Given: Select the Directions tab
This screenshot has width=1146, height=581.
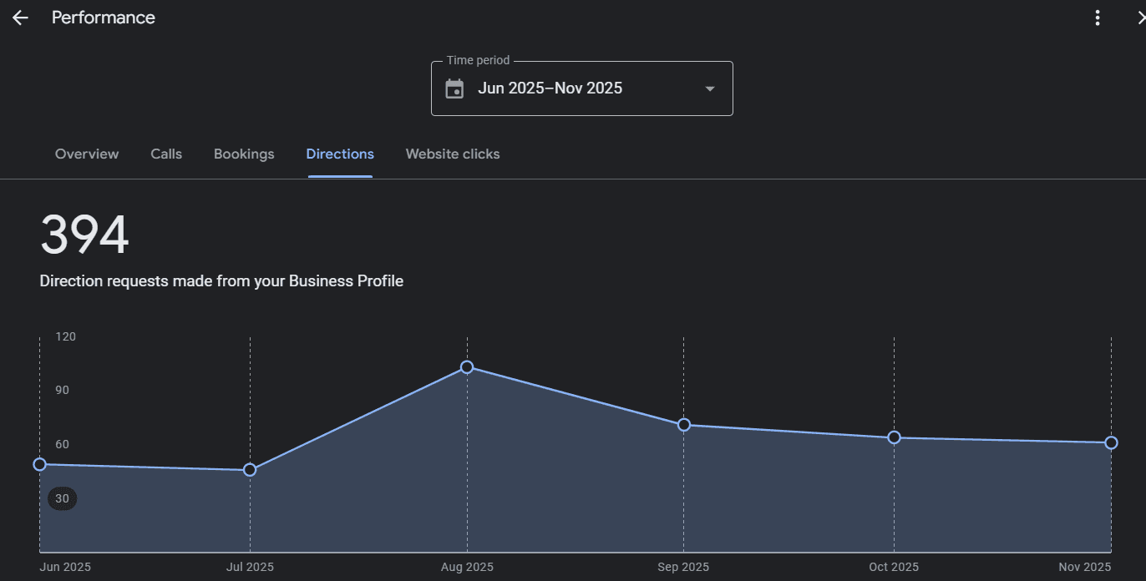Looking at the screenshot, I should [340, 154].
